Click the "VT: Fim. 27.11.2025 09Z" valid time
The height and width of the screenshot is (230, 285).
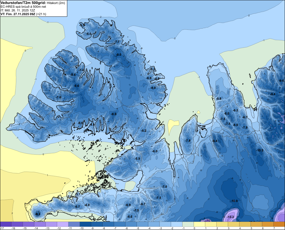18,14
